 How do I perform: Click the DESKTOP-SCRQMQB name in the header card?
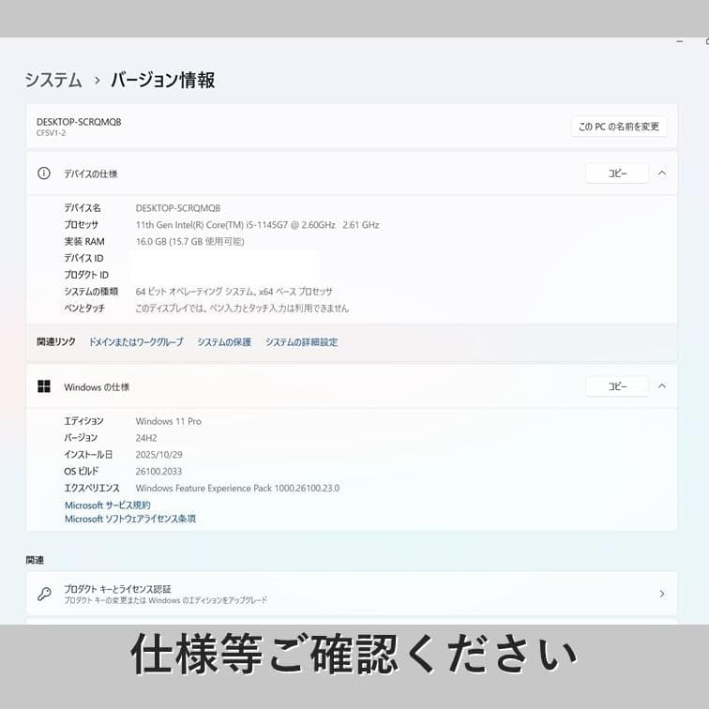(x=79, y=122)
